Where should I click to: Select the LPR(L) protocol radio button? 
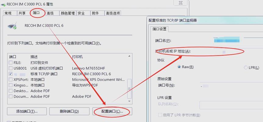(x=246, y=68)
